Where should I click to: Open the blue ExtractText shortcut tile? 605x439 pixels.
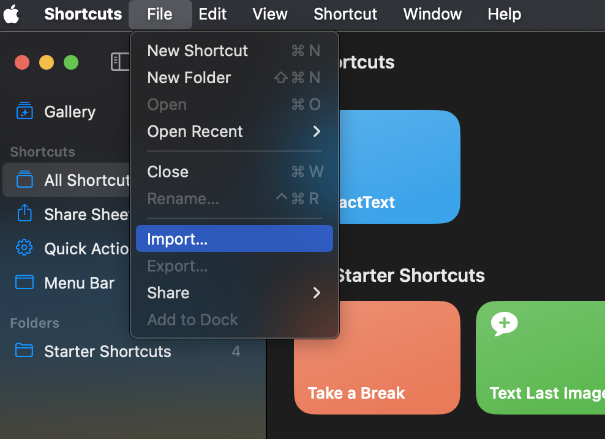click(399, 167)
